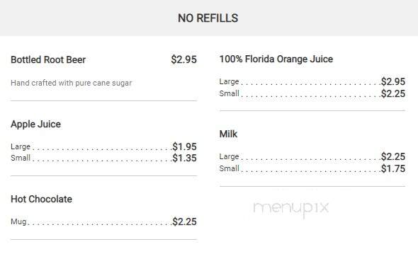Select the Large Orange Juice option

[312, 81]
